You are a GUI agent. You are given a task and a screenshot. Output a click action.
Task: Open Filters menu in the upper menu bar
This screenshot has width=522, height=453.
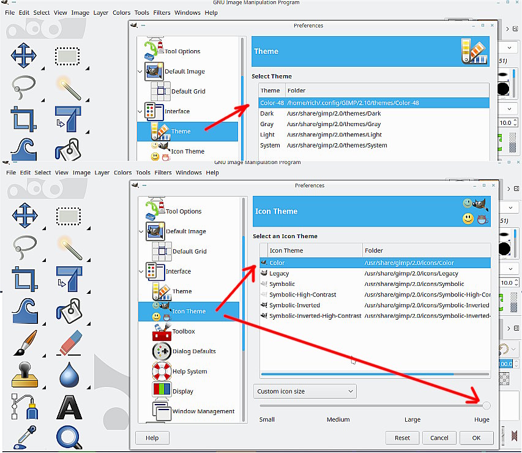(x=162, y=12)
